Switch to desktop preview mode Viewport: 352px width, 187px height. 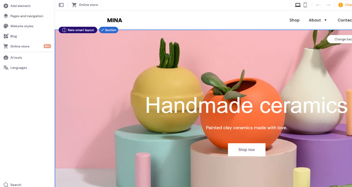tap(298, 5)
